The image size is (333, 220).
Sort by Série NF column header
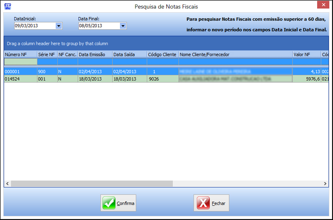(47, 54)
